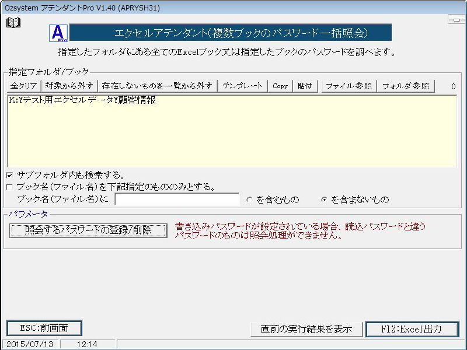
Task: Click the Attendant Pro 'A' logo icon
Action: [58, 33]
